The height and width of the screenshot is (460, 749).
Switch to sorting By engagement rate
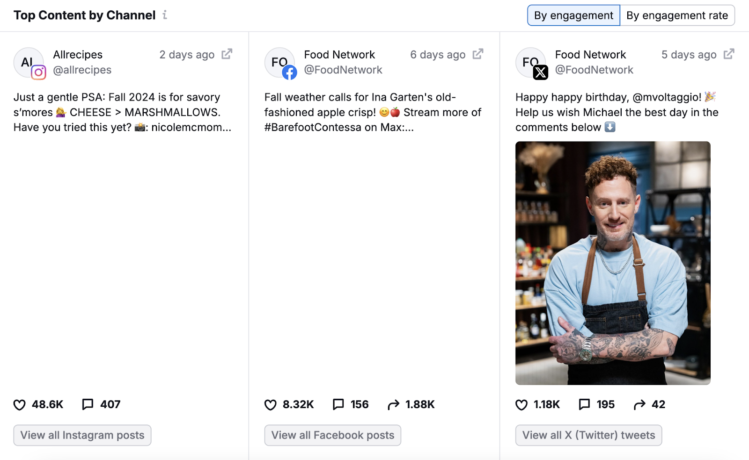678,15
